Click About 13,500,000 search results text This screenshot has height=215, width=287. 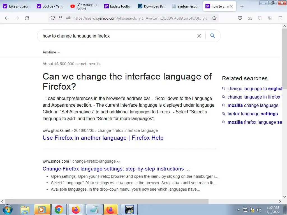[71, 64]
